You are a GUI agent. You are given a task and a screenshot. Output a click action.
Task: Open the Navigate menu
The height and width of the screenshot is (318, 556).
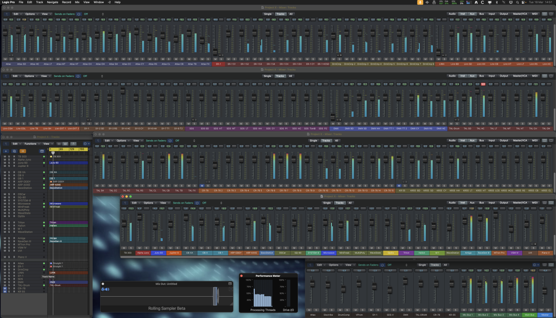click(53, 2)
